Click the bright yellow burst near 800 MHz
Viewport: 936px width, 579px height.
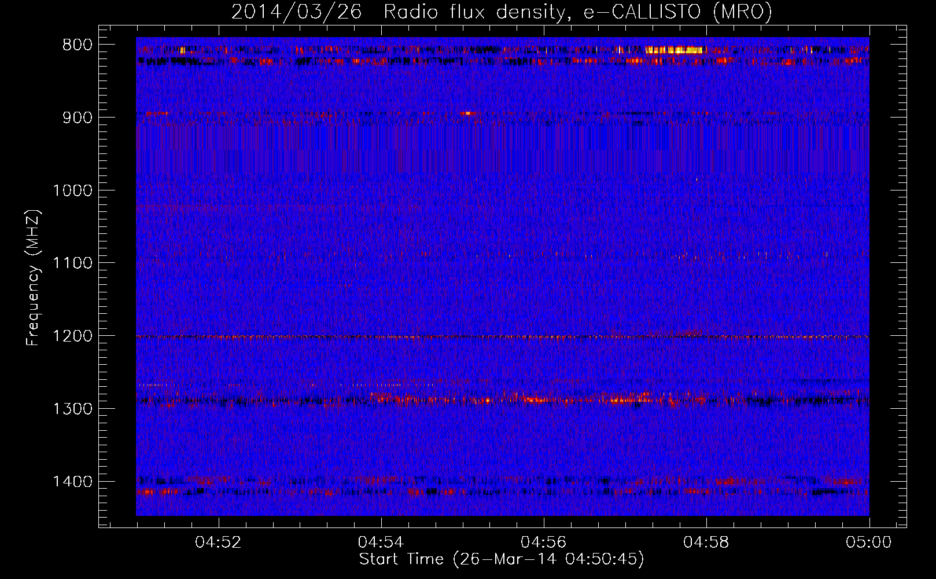[675, 50]
